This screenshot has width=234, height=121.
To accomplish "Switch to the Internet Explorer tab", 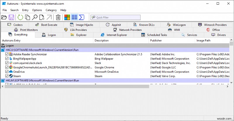I will (114, 35).
